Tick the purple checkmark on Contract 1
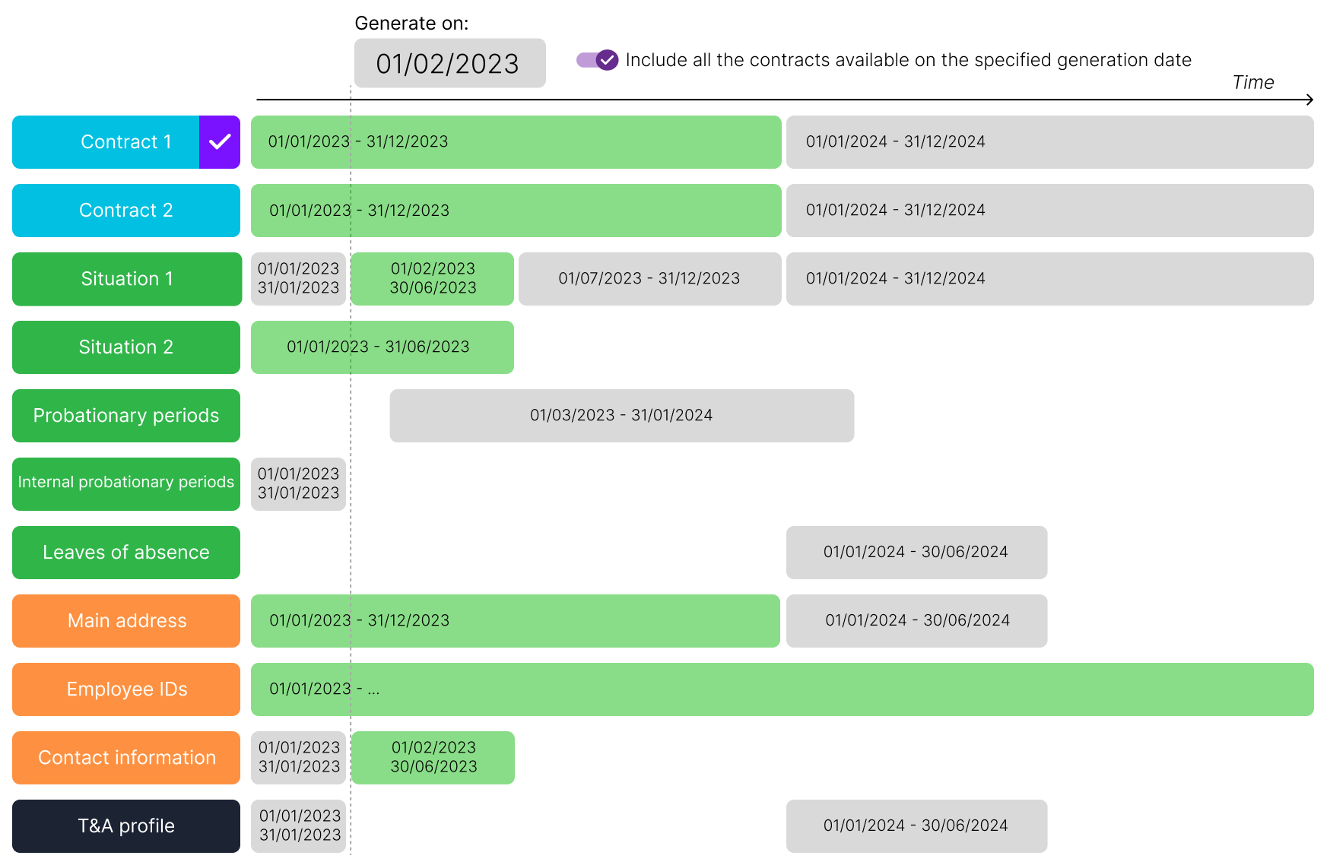This screenshot has height=865, width=1330. coord(220,142)
